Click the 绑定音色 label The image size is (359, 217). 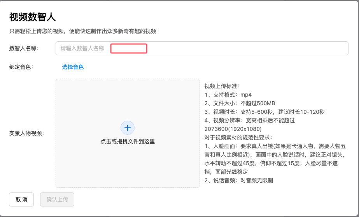21,67
